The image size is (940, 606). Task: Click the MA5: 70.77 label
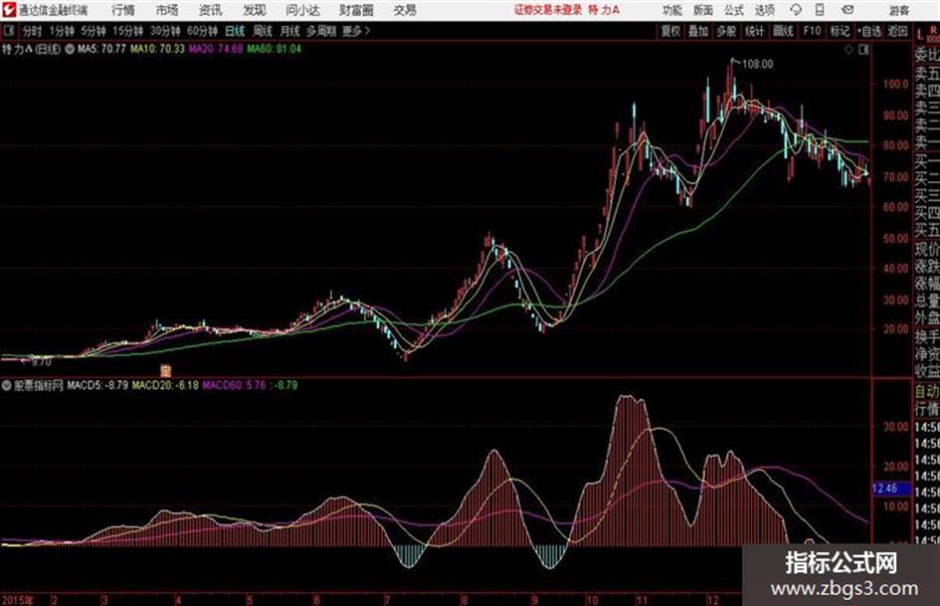coord(101,49)
